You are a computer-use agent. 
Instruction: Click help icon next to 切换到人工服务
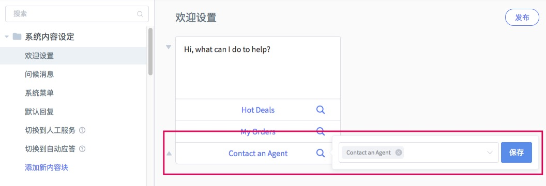[x=83, y=130]
